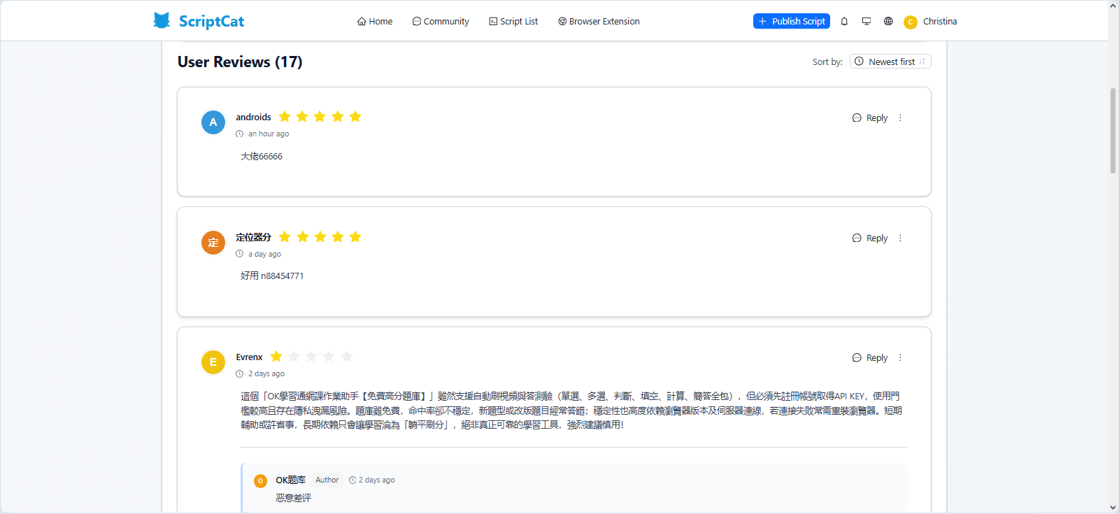Viewport: 1119px width, 514px height.
Task: Open the Community menu item
Action: click(x=441, y=22)
